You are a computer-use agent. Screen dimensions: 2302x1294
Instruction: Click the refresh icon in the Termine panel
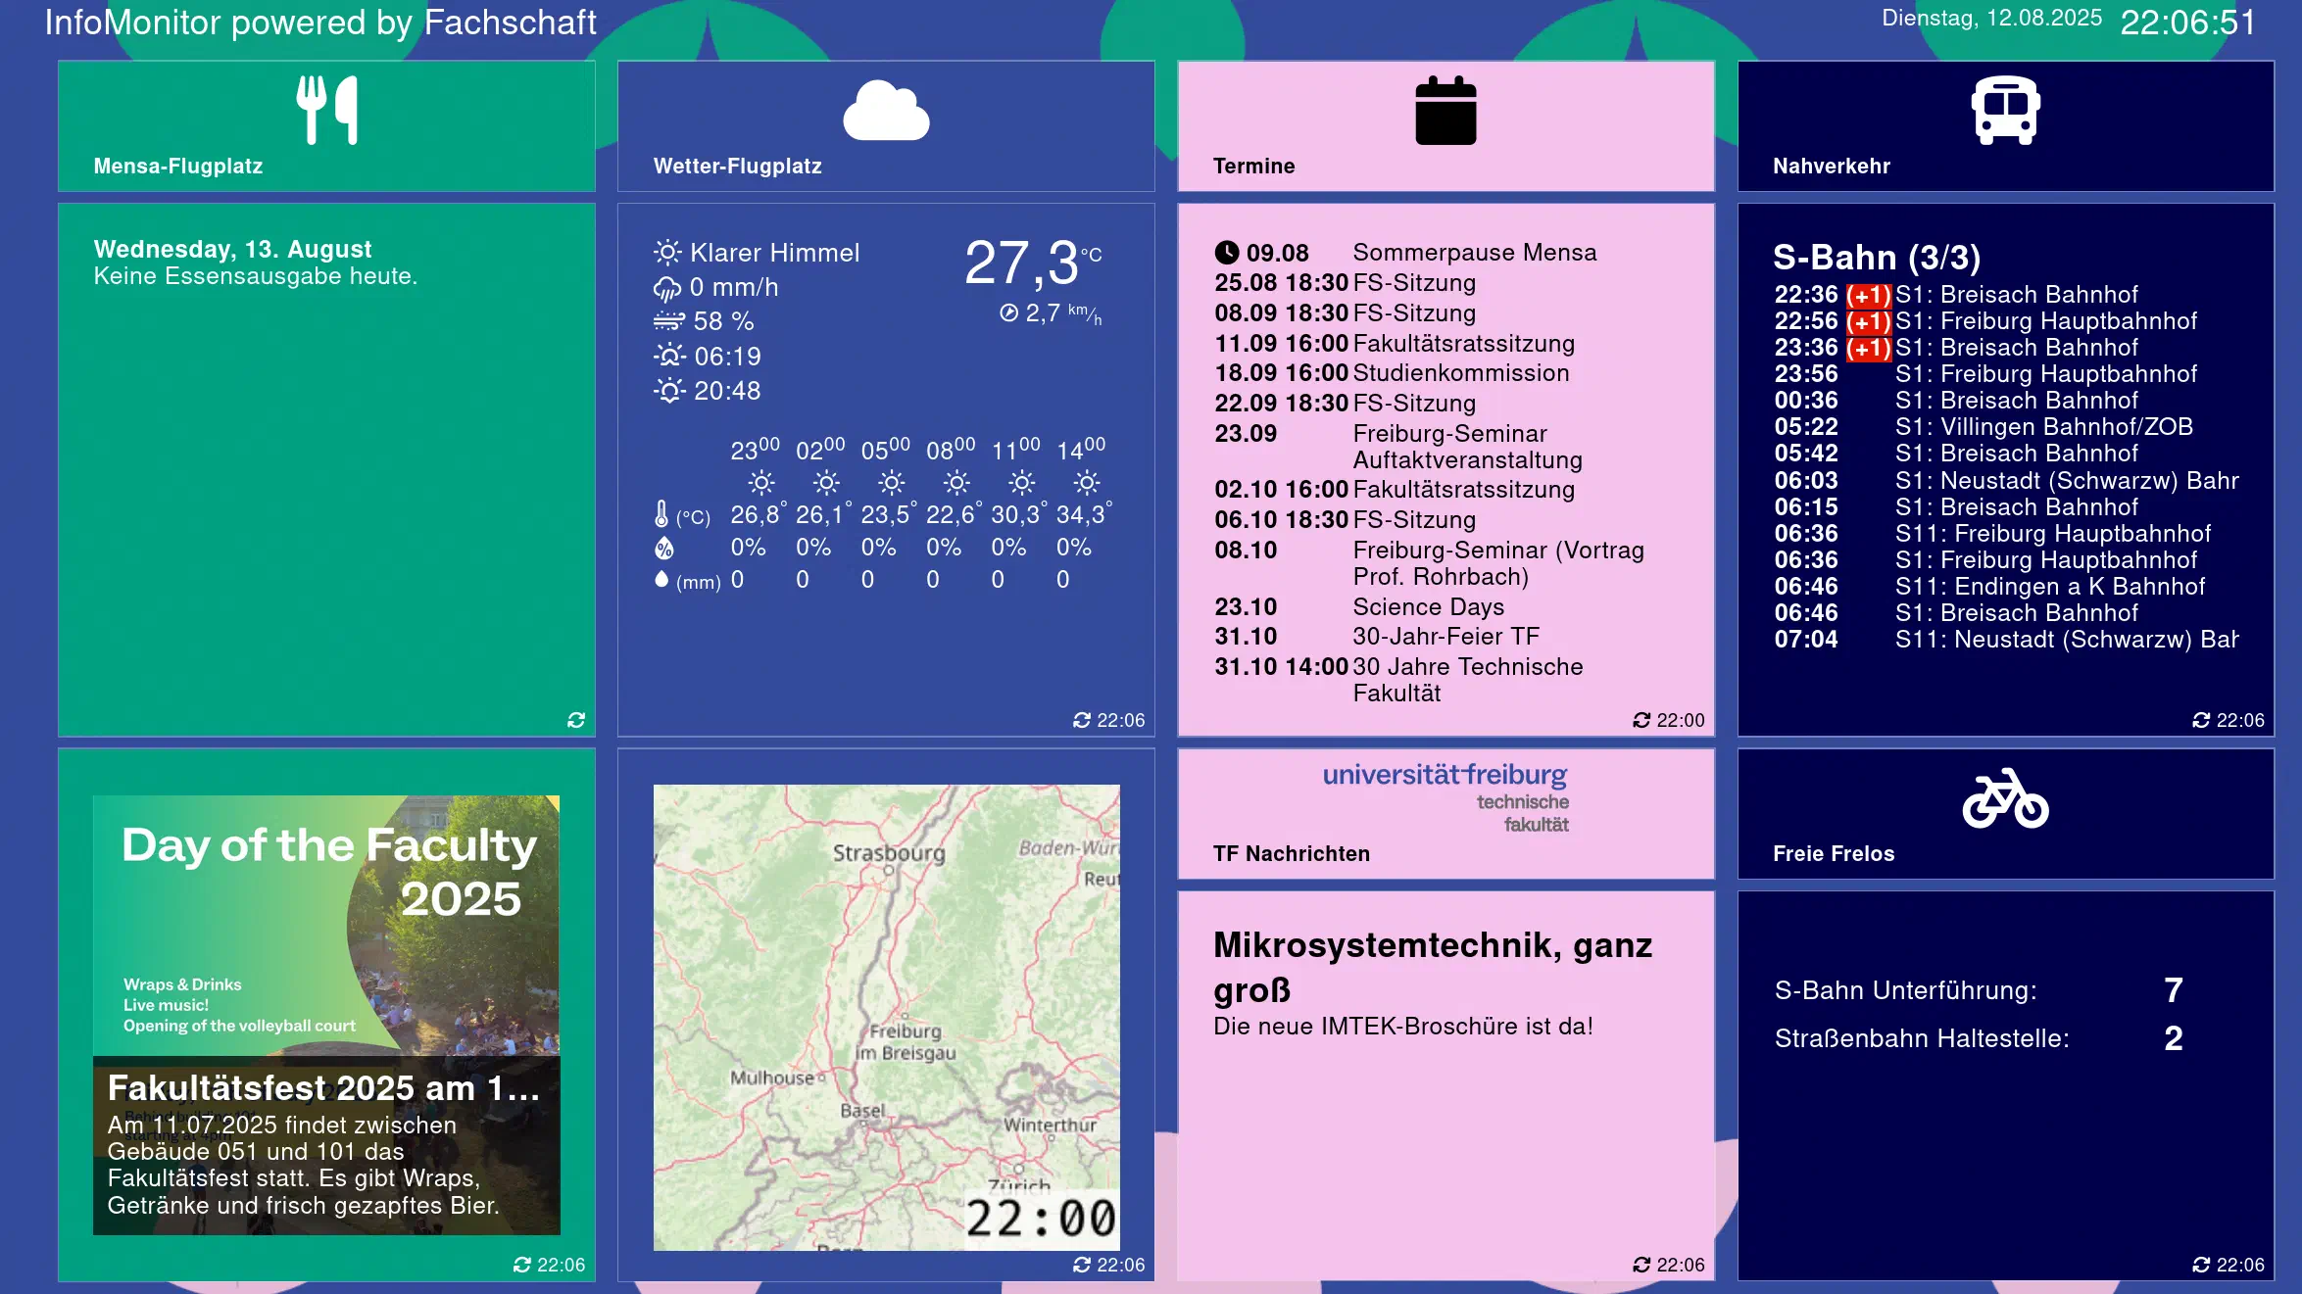[x=1641, y=720]
